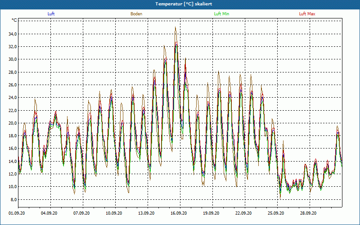Click the 34,0 y-axis value
Screen dimensions: 360x225
click(x=12, y=34)
